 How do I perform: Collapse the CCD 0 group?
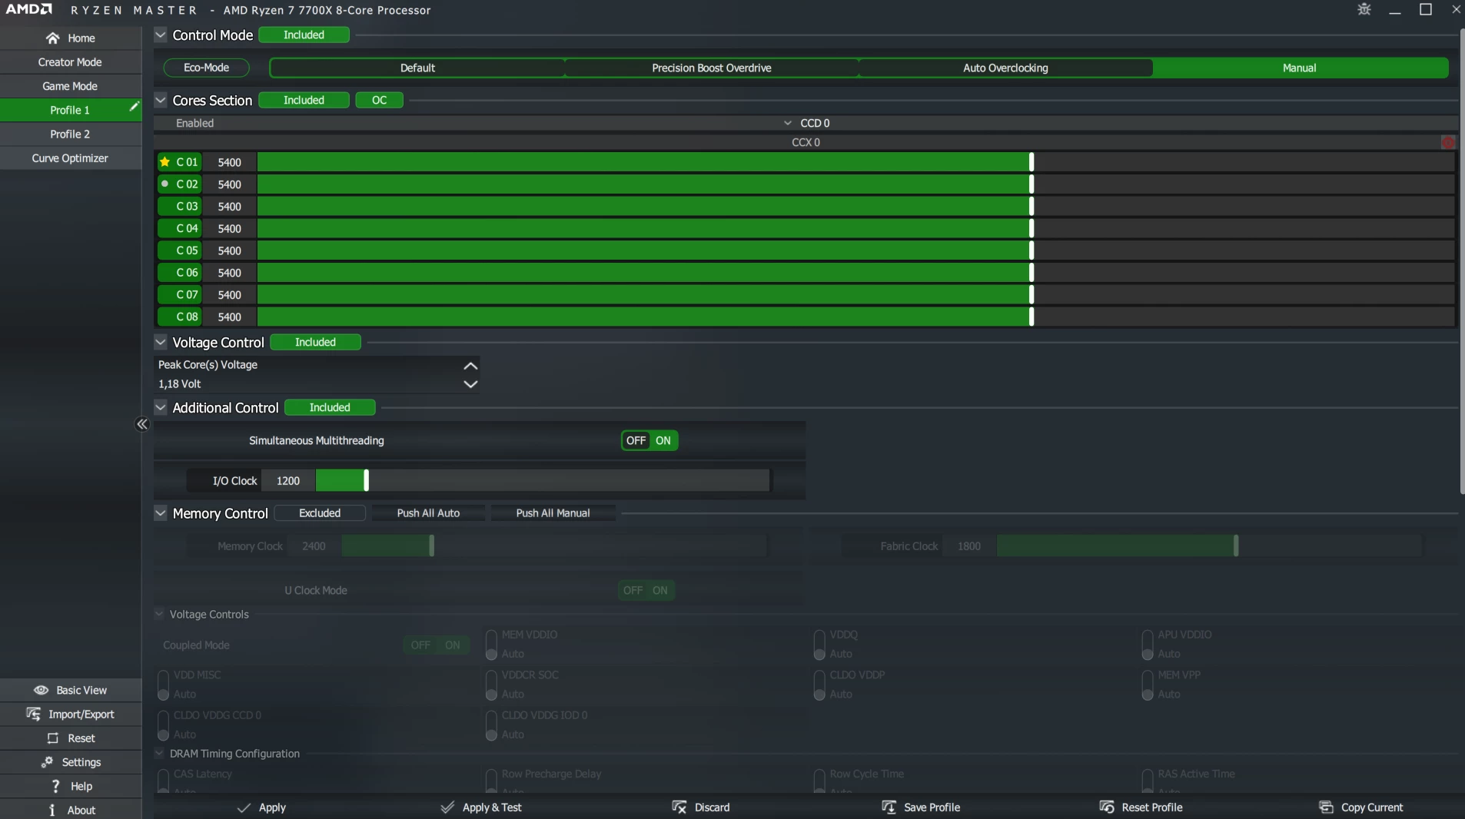pos(788,123)
